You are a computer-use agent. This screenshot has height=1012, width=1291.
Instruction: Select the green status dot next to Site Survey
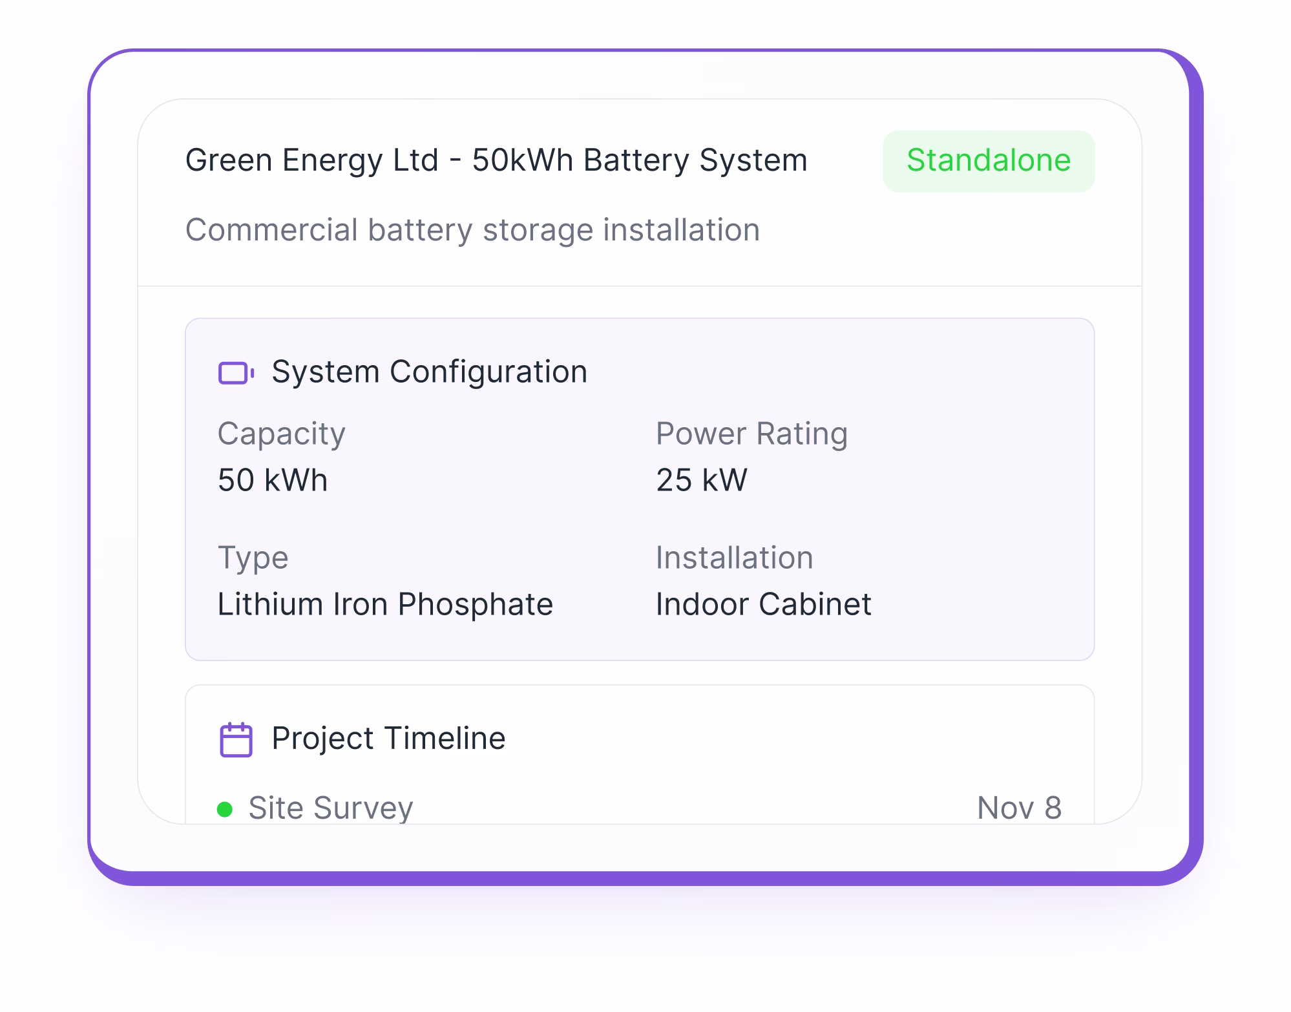point(226,808)
